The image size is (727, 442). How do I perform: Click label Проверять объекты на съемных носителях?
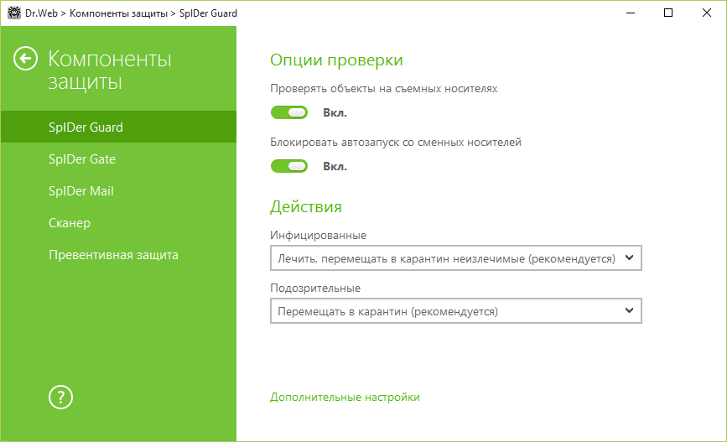click(384, 89)
